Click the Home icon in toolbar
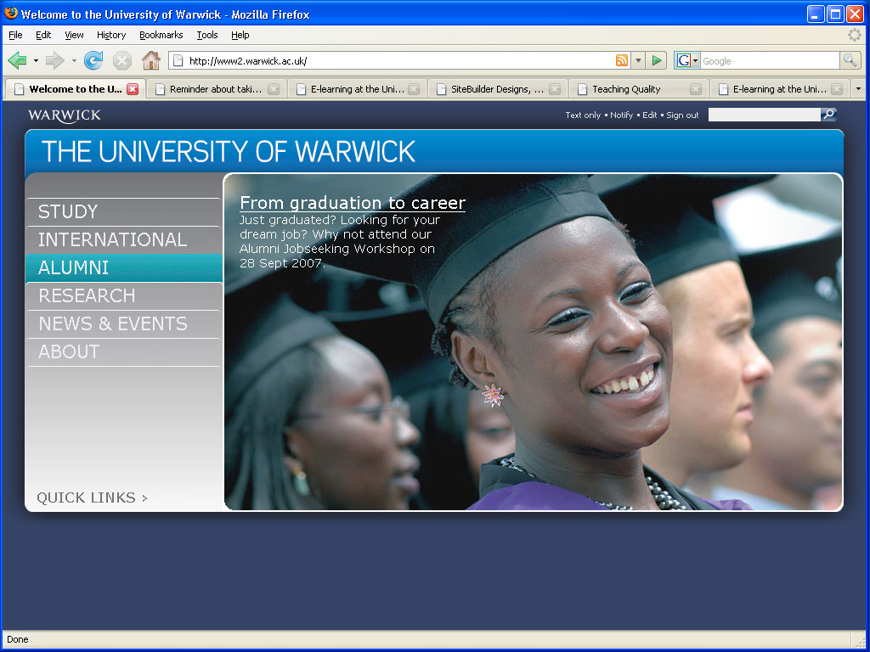The image size is (870, 652). tap(150, 60)
